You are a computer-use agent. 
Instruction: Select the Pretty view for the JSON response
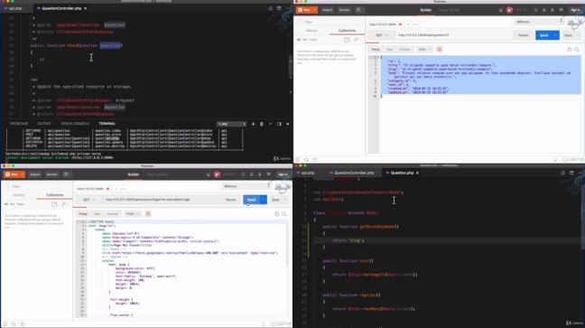376,50
